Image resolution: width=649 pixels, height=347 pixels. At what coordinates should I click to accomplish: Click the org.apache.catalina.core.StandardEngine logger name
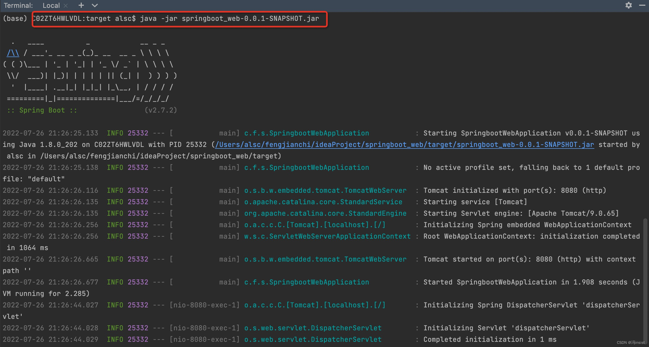[x=325, y=213]
